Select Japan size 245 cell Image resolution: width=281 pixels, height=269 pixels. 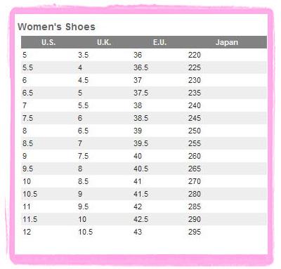pyautogui.click(x=195, y=118)
